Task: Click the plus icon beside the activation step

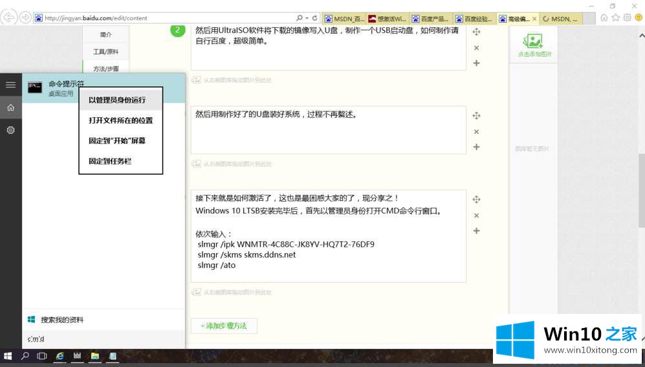Action: point(476,231)
